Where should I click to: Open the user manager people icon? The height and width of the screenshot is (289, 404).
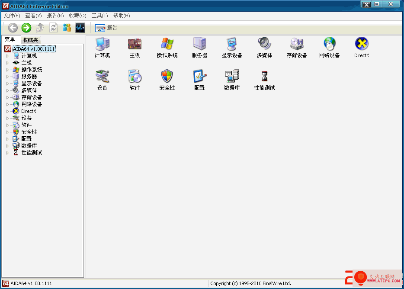point(67,28)
